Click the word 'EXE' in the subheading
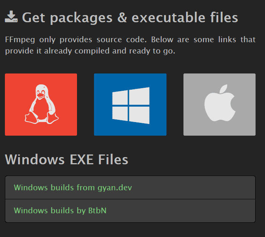 click(82, 159)
